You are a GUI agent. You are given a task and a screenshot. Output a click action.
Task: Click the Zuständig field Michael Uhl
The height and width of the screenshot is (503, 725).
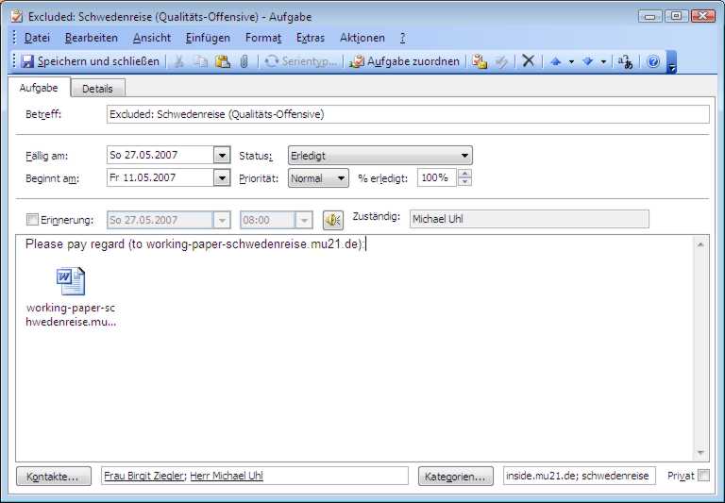point(529,219)
